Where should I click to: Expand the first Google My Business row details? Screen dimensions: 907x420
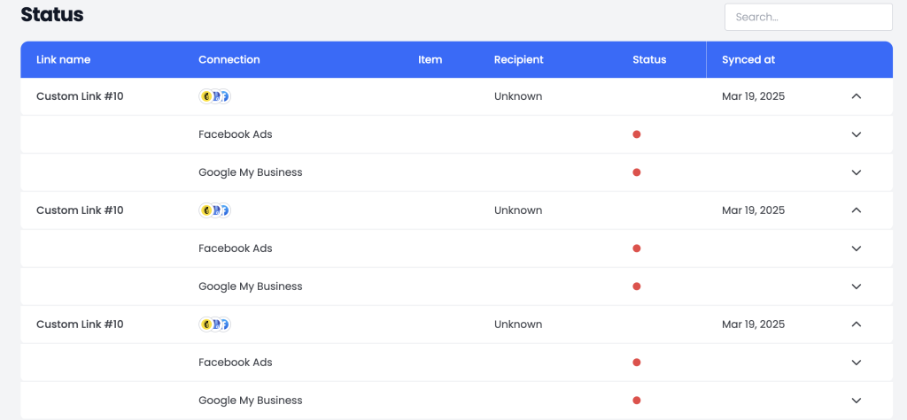click(x=857, y=172)
